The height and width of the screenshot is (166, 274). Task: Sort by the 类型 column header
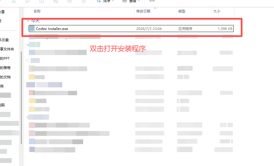tap(181, 11)
